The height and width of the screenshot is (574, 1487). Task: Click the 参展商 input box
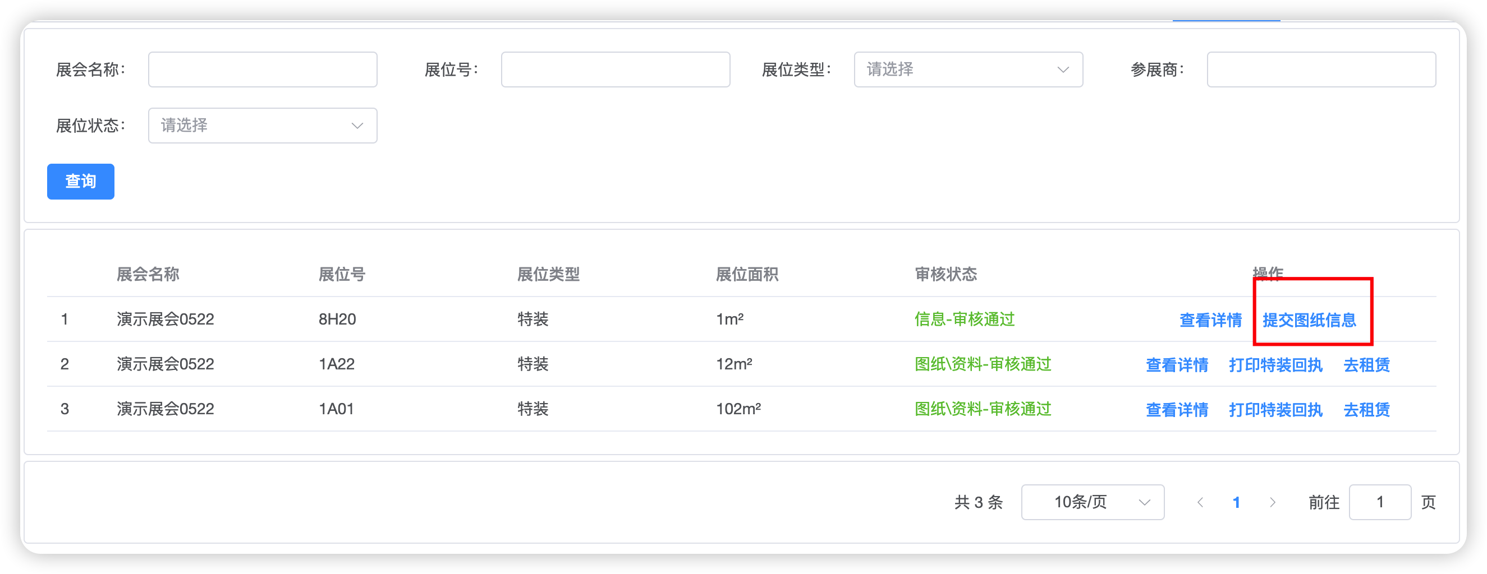[x=1321, y=70]
